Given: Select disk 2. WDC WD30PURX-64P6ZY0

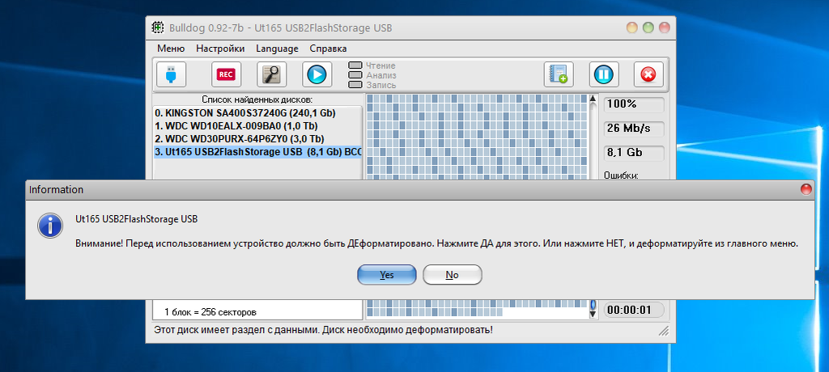Looking at the screenshot, I should tap(258, 139).
